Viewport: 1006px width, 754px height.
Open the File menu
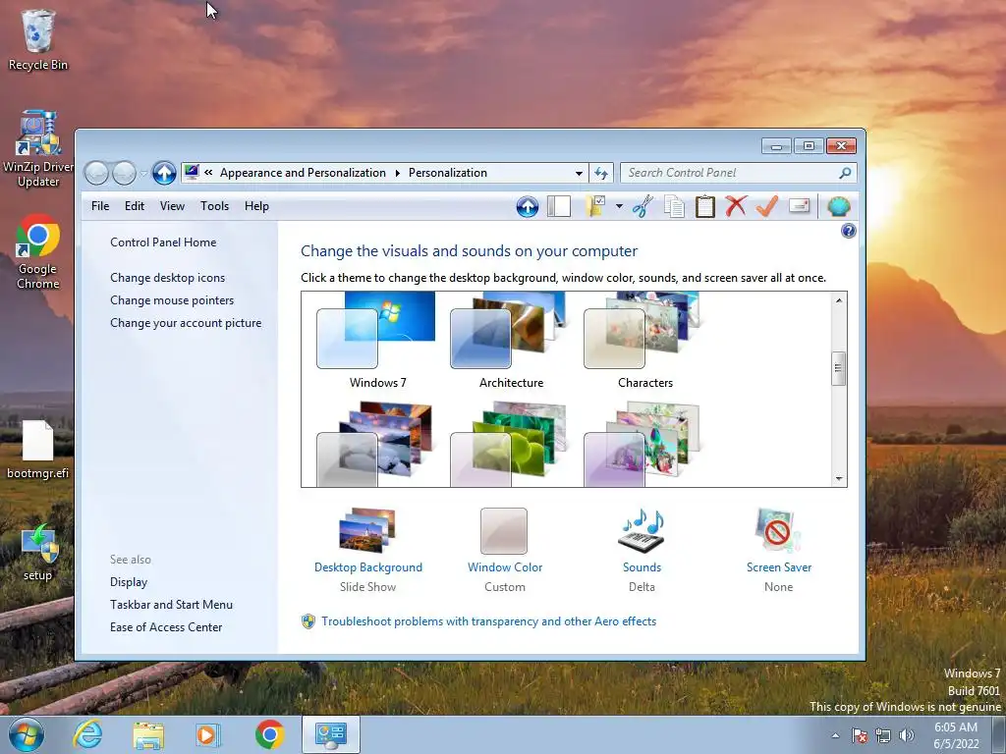coord(100,206)
